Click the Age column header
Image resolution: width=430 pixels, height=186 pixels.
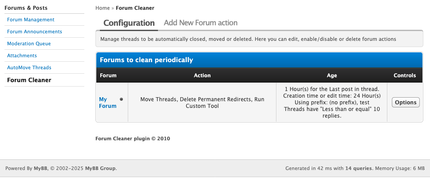click(331, 75)
